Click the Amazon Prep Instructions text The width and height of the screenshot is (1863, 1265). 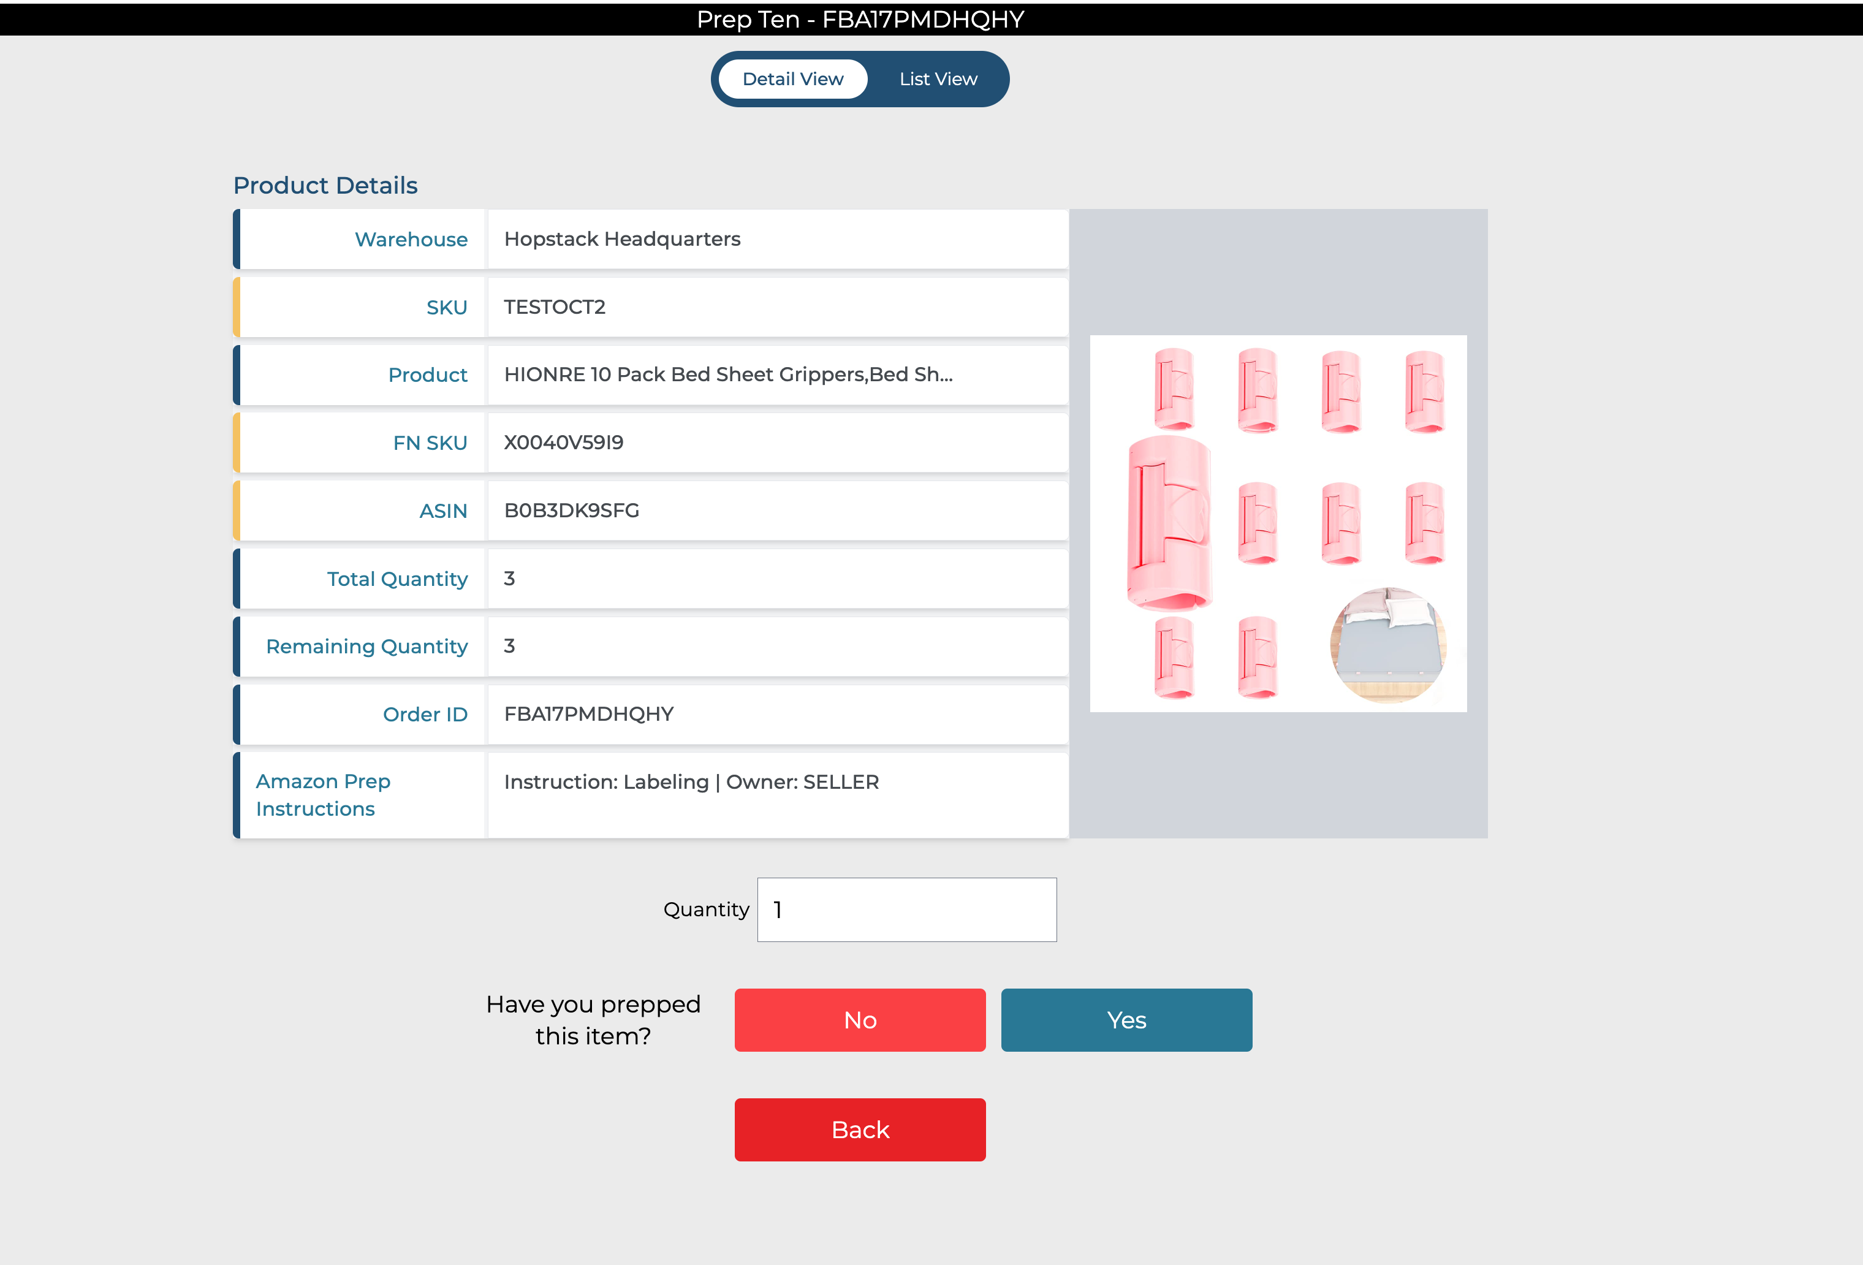691,781
